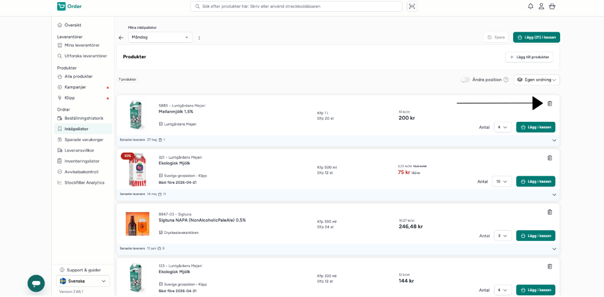Viewport: 604px width, 297px height.
Task: Open the barcode scanner icon
Action: 412,6
